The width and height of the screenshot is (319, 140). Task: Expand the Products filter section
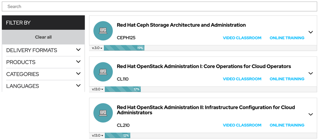tap(78, 62)
